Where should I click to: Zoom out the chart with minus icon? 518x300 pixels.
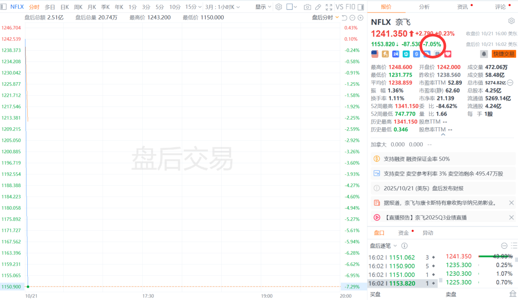tap(352, 18)
